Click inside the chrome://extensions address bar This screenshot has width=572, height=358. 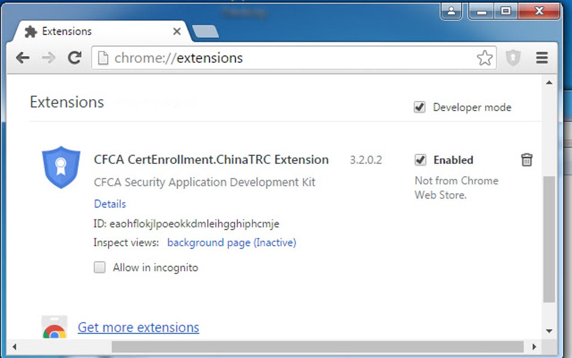(224, 57)
